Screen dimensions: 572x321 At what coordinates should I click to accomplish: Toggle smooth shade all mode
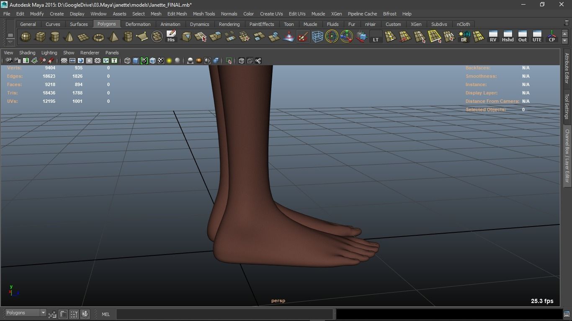click(x=136, y=61)
